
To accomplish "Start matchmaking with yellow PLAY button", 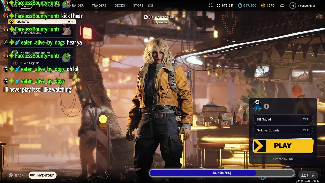I will (283, 146).
